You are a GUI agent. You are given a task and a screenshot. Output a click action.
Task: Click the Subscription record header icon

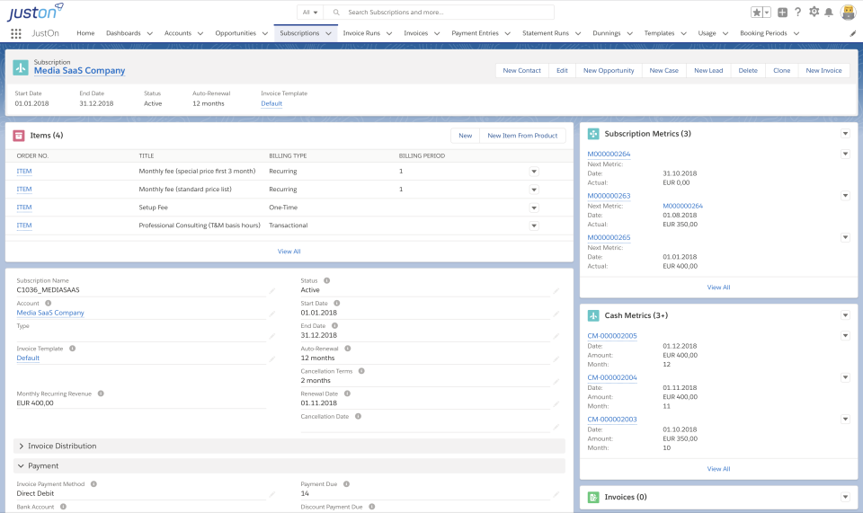pos(21,67)
